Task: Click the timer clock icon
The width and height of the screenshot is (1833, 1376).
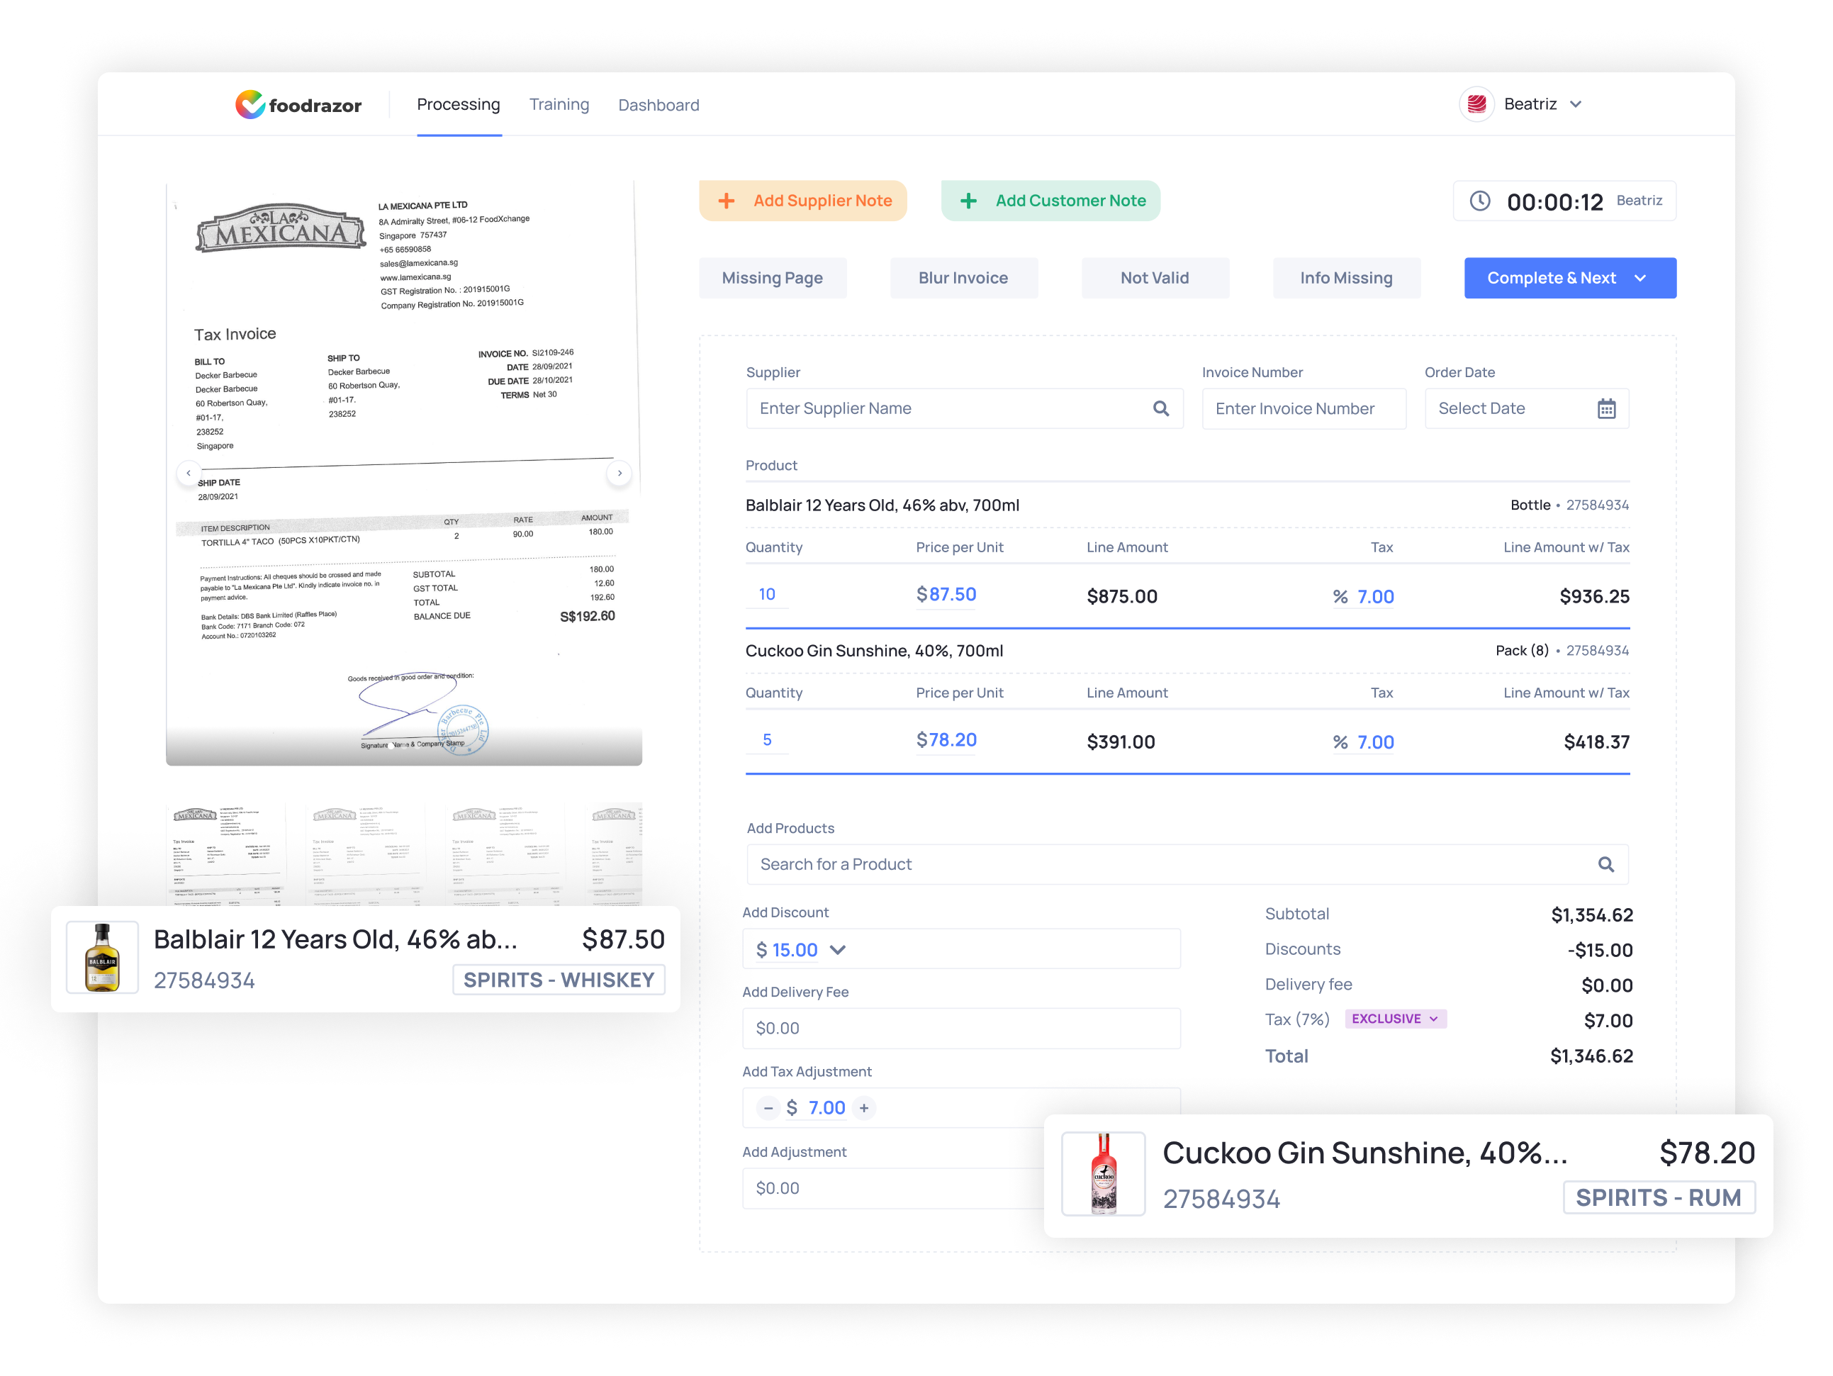Action: (1480, 201)
